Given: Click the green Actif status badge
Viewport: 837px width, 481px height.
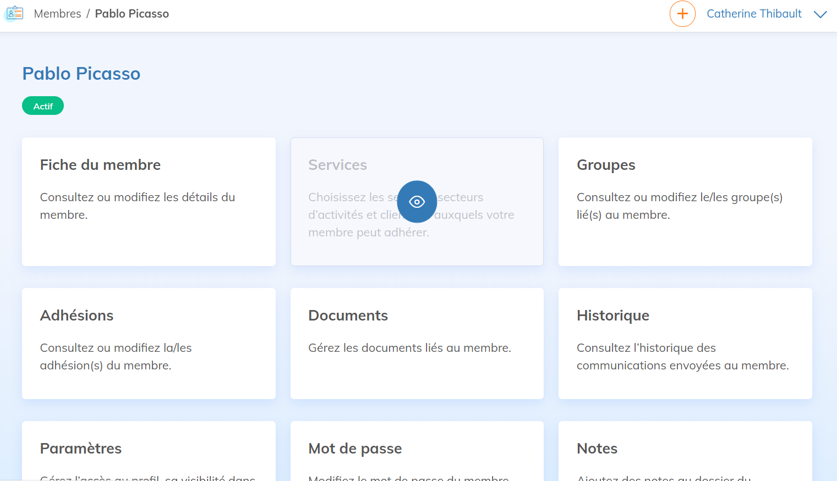Looking at the screenshot, I should tap(43, 106).
